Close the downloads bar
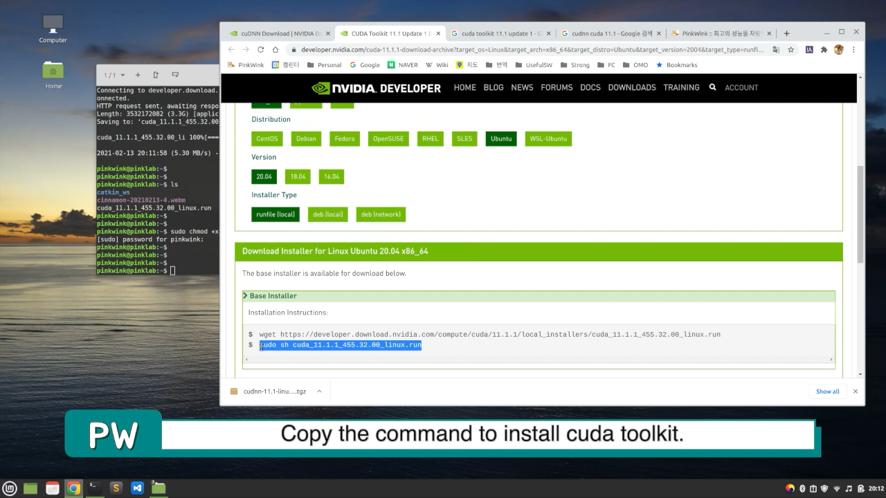This screenshot has height=498, width=886. point(855,391)
